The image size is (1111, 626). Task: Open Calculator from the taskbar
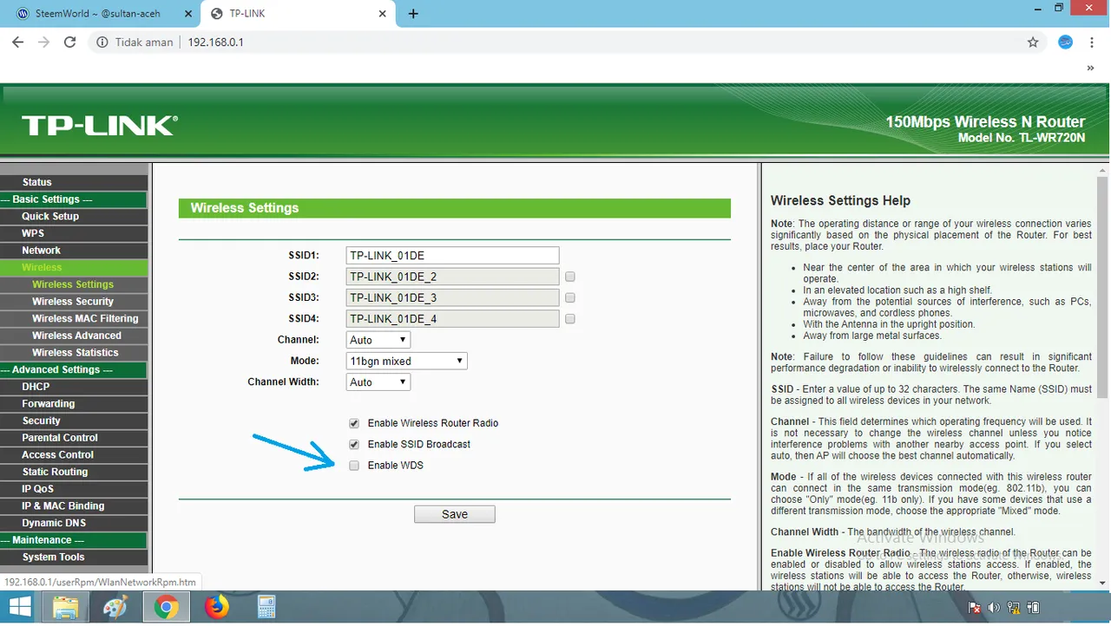[x=266, y=607]
